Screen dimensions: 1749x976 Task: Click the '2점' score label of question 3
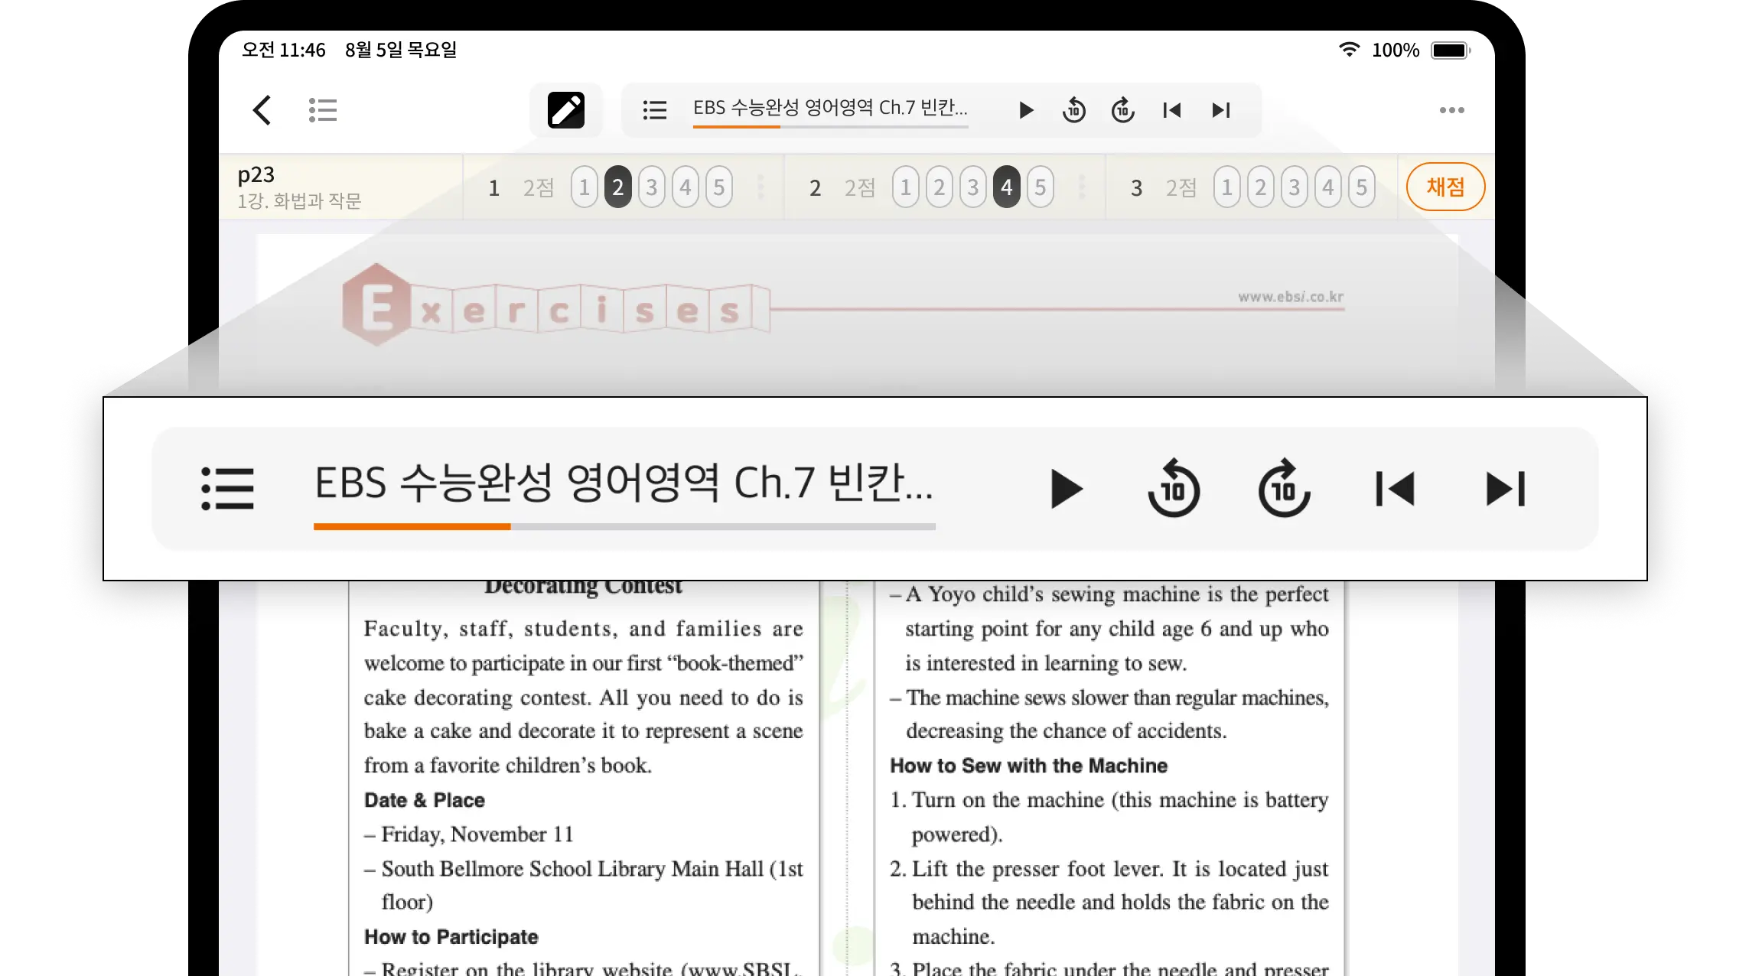tap(1181, 187)
